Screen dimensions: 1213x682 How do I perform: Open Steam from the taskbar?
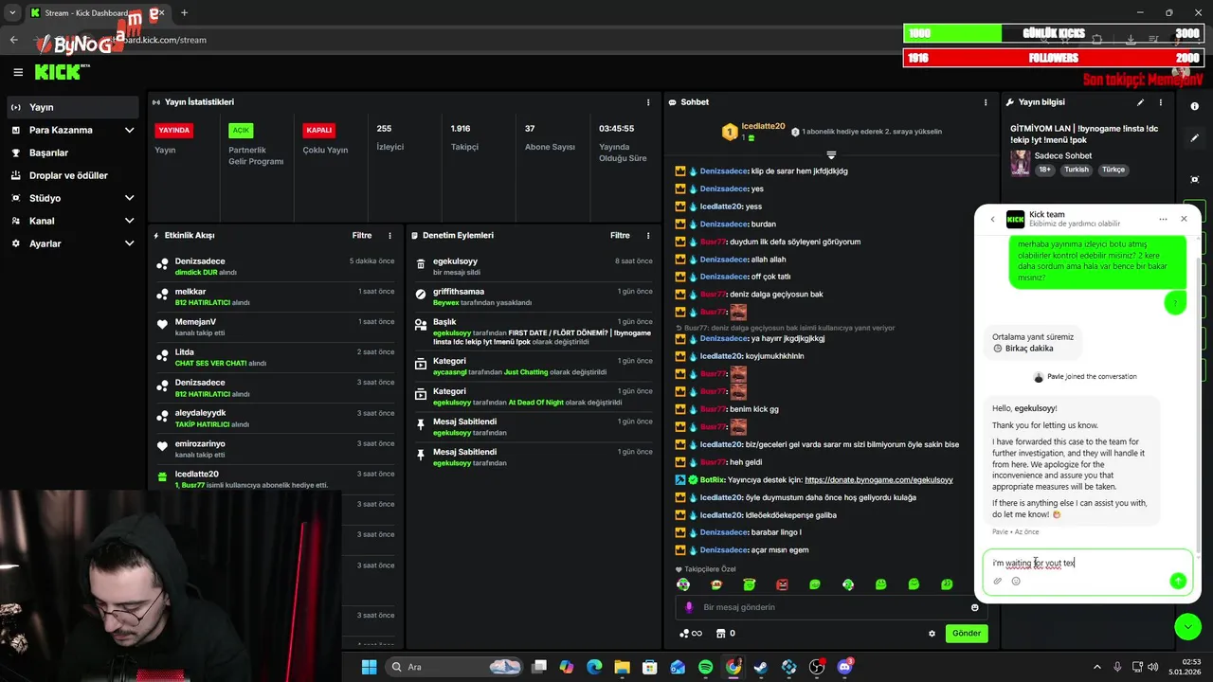[761, 667]
